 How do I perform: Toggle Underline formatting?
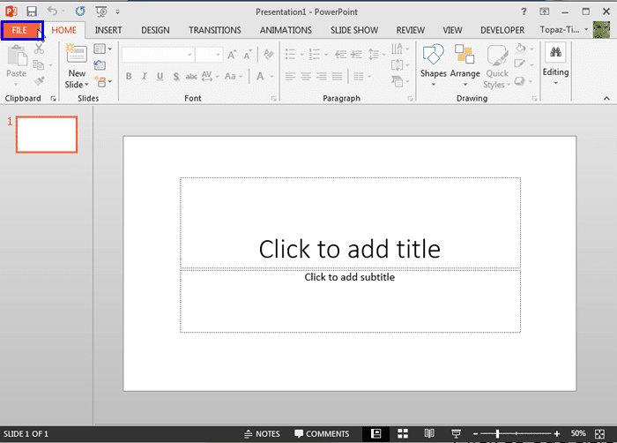click(x=160, y=77)
